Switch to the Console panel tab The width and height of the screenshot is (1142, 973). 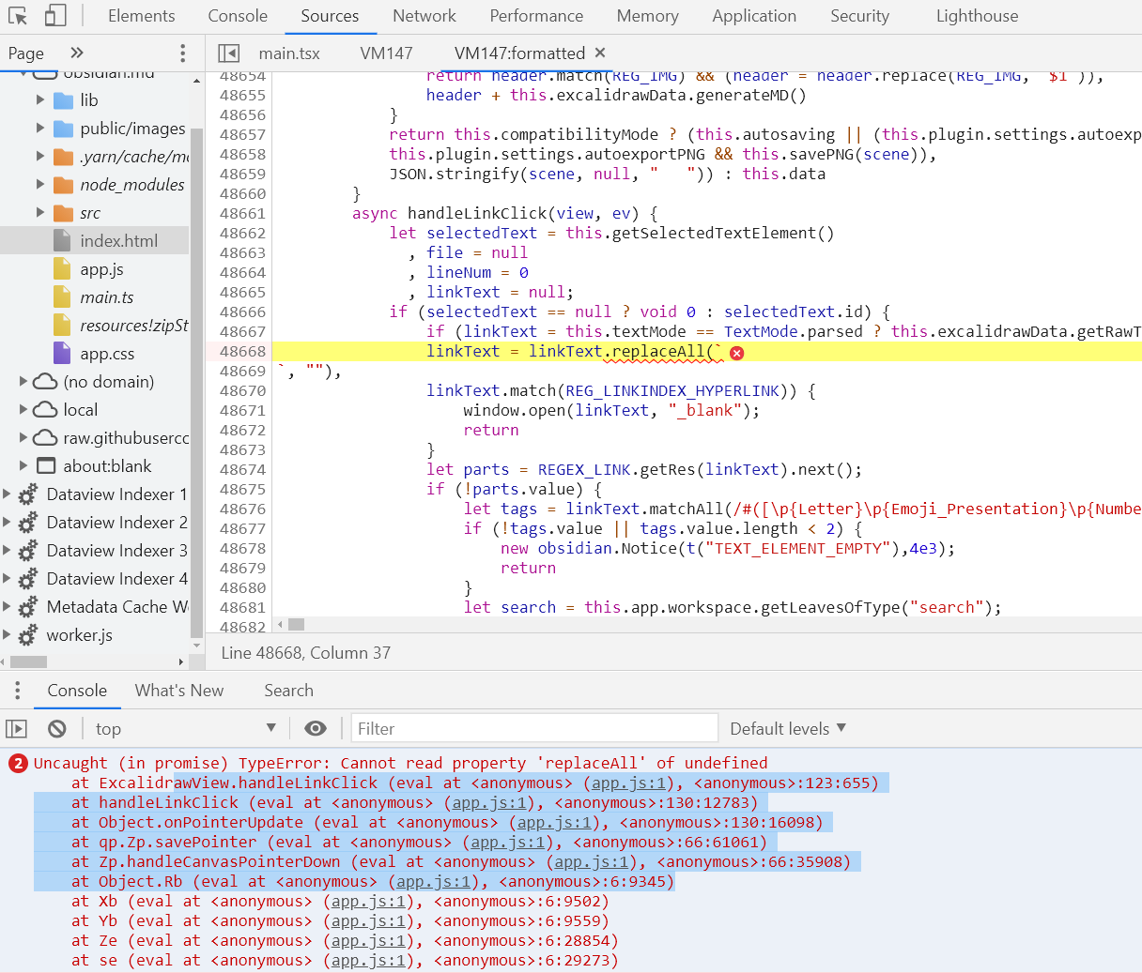238,16
